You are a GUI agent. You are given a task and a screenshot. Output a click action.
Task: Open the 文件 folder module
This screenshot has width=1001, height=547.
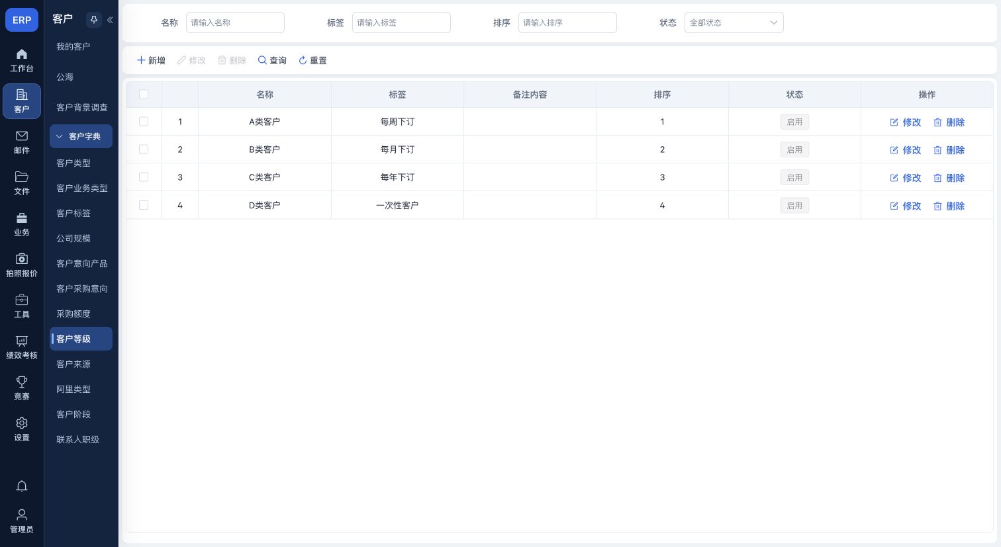(x=22, y=183)
